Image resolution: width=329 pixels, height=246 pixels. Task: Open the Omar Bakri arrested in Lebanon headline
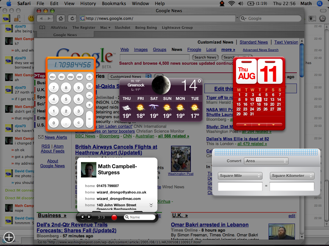tap(209, 225)
